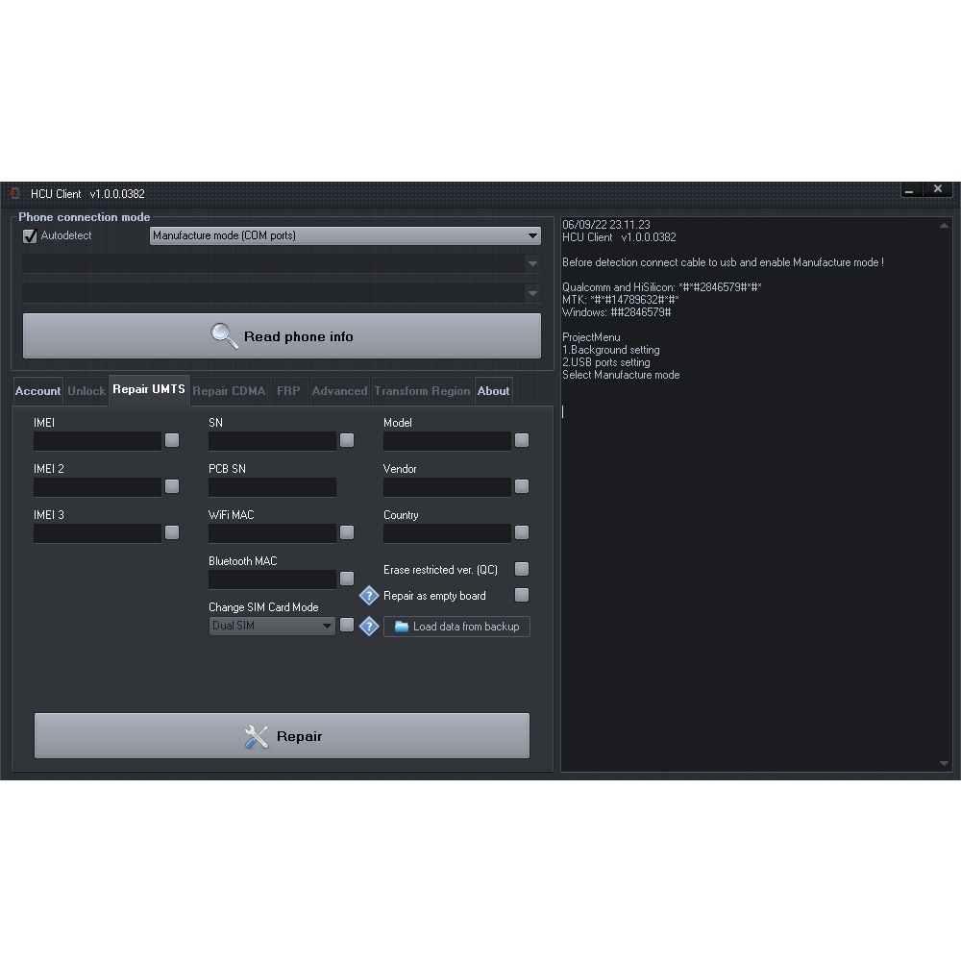961x961 pixels.
Task: Click into the IMEI 2 input field
Action: [x=97, y=486]
